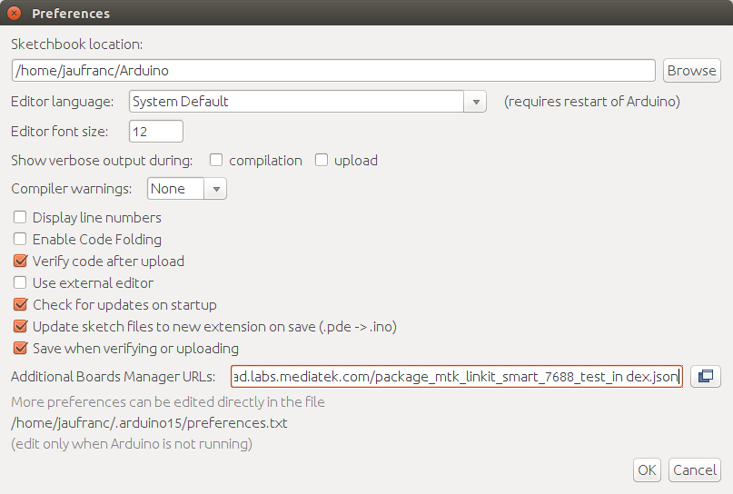Click the Browse button for sketchbook
Screen dimensions: 733x494
691,71
